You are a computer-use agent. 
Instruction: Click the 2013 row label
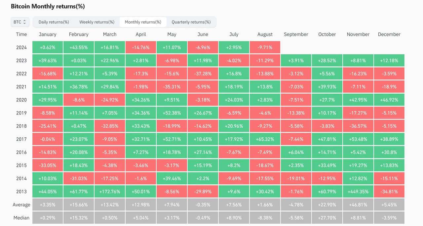[x=21, y=192]
